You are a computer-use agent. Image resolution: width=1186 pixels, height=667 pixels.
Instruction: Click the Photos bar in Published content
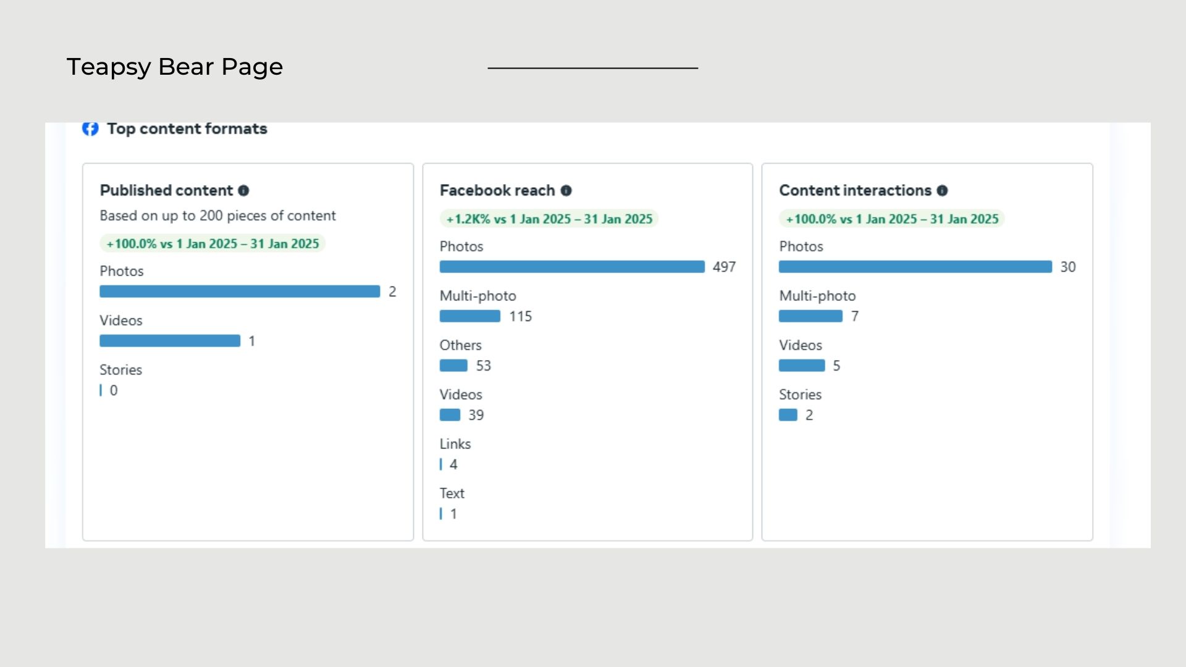point(240,292)
